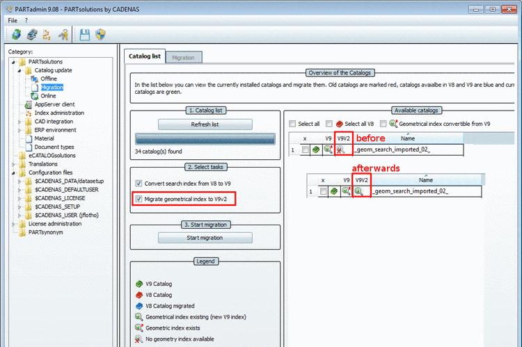This screenshot has width=522, height=347.
Task: Click the Index administration icon
Action: (29, 113)
